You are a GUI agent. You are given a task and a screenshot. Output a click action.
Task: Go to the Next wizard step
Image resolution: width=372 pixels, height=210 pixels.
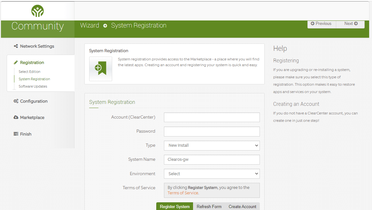coord(350,24)
